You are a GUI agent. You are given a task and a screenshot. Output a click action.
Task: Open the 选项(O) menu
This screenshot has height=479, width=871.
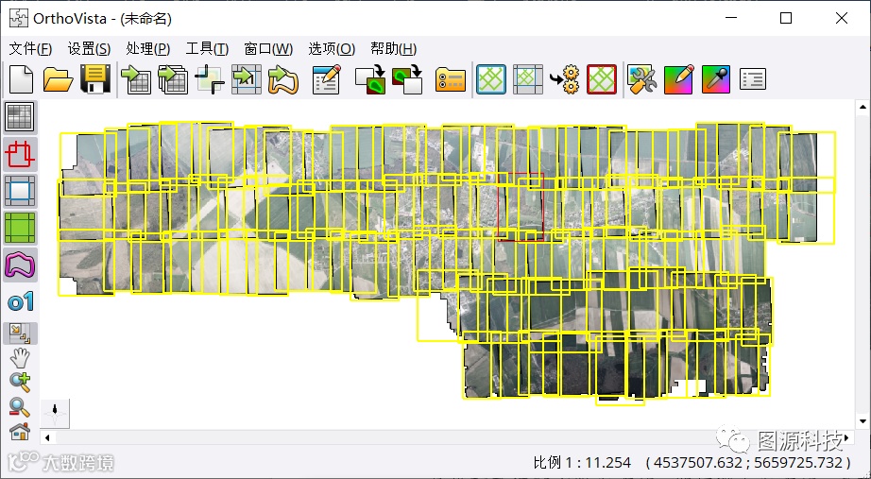[332, 49]
